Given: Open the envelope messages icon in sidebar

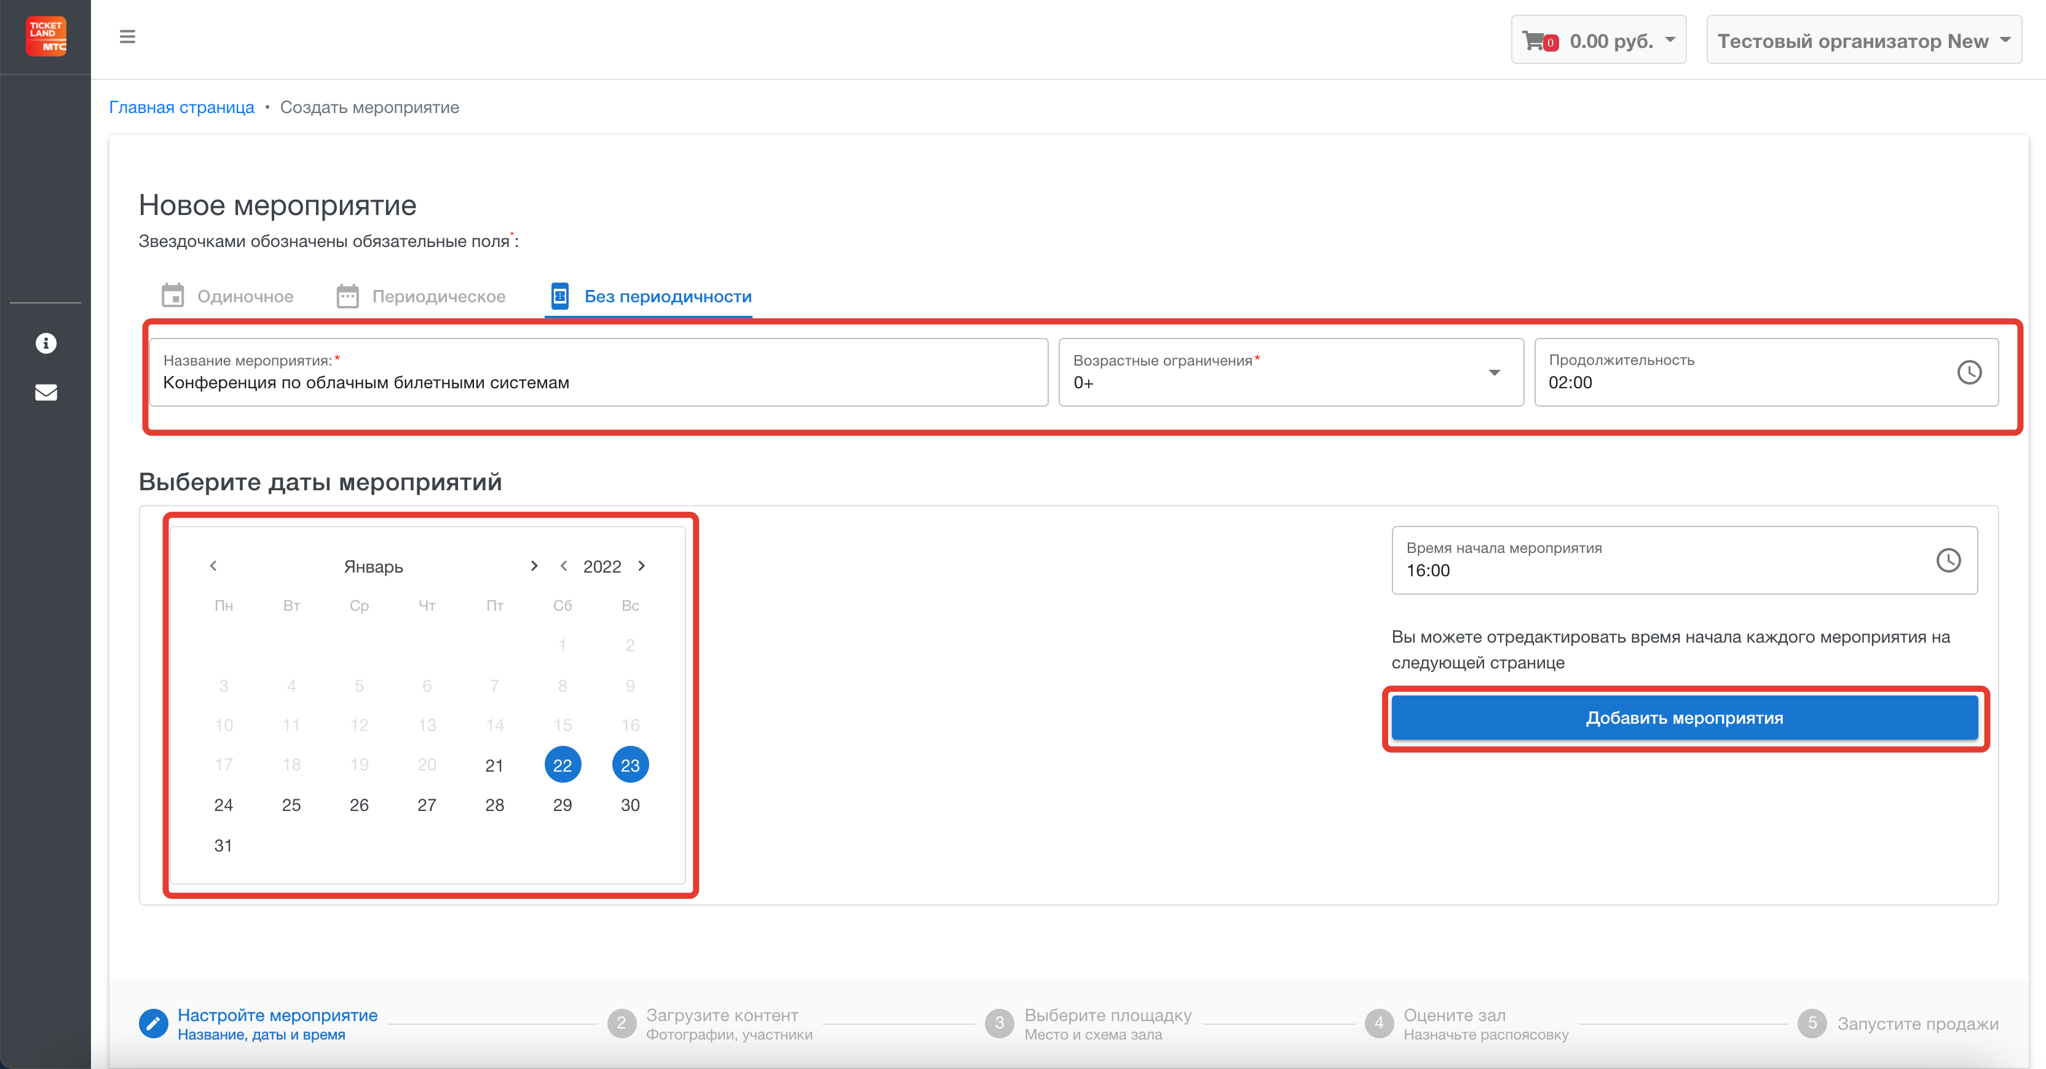Looking at the screenshot, I should point(46,392).
